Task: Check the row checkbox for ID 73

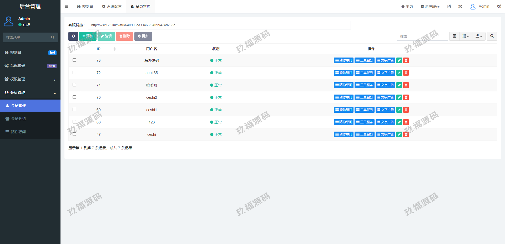Action: [x=74, y=60]
